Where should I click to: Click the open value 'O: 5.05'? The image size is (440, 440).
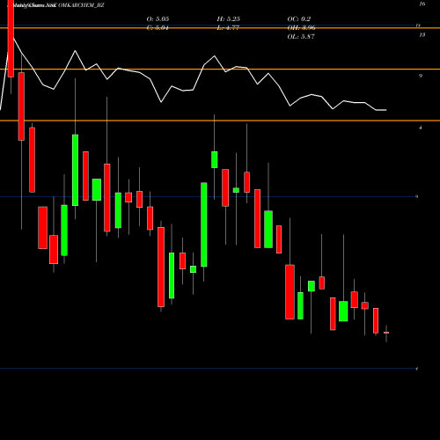(x=158, y=19)
